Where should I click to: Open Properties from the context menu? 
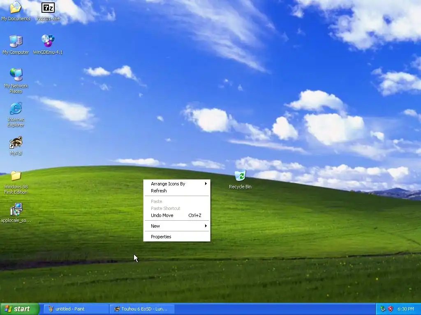coord(177,237)
